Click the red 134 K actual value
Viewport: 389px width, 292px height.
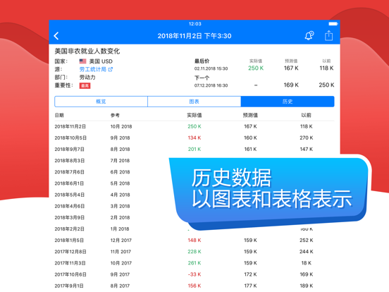194,138
